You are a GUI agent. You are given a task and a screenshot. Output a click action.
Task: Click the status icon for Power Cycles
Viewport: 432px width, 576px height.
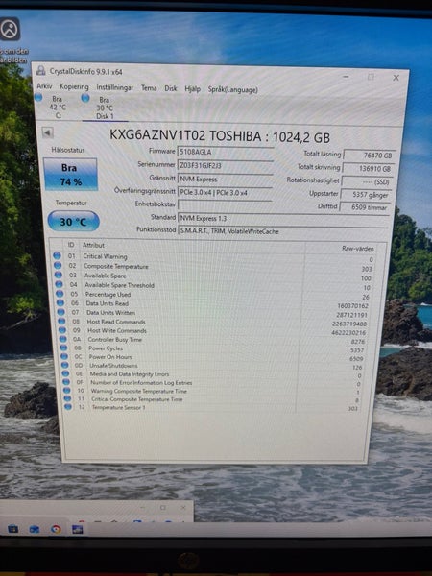tap(64, 348)
